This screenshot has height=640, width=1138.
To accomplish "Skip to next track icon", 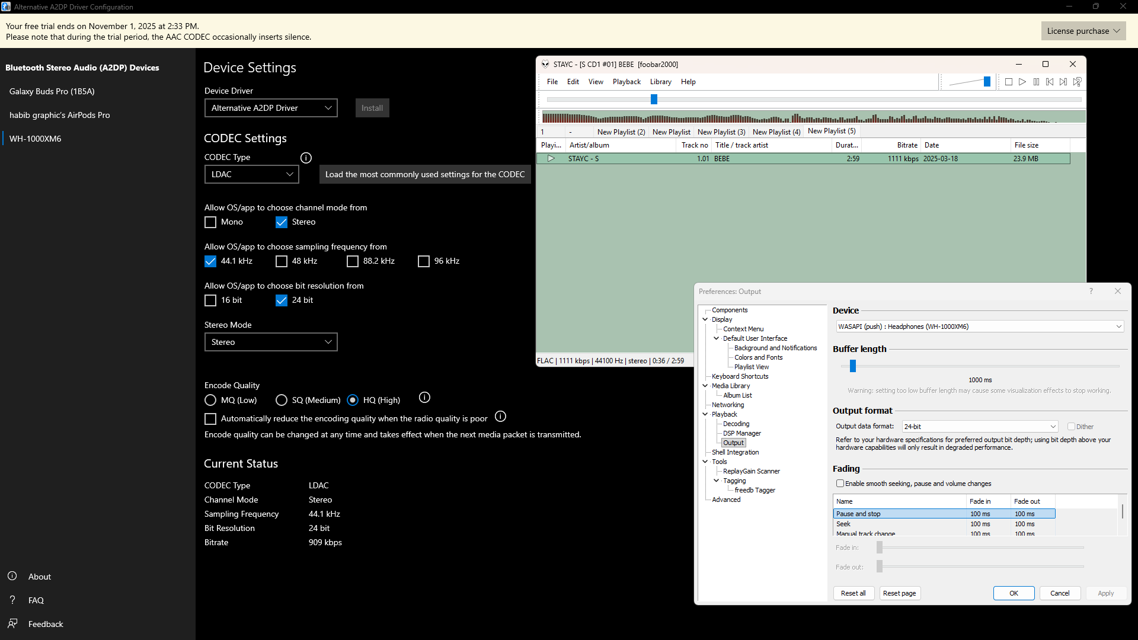I will [x=1063, y=82].
